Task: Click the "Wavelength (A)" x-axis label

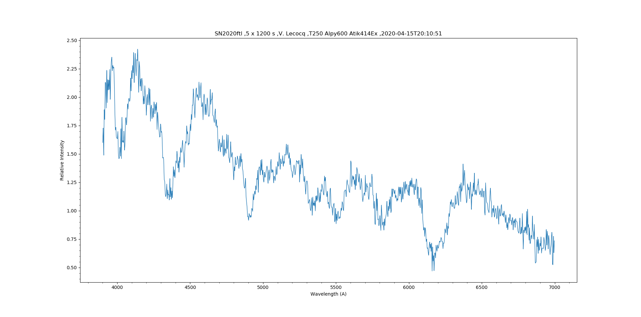Action: (x=328, y=294)
